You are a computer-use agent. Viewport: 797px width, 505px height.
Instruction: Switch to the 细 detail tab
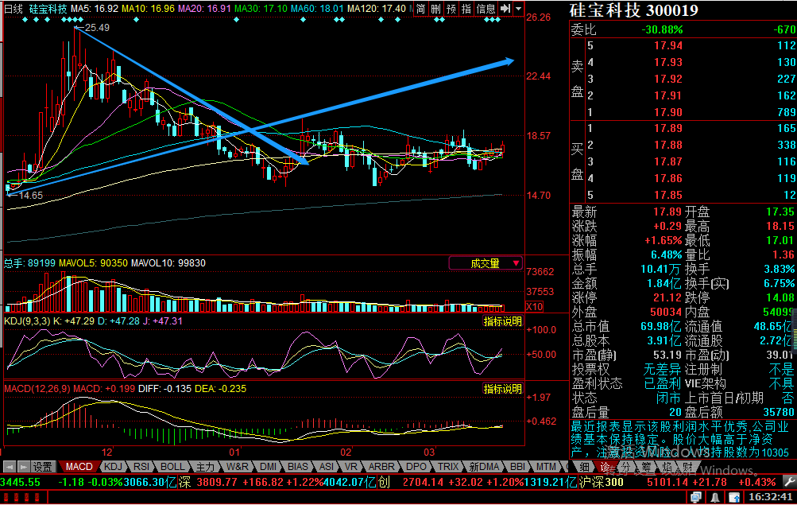(585, 466)
